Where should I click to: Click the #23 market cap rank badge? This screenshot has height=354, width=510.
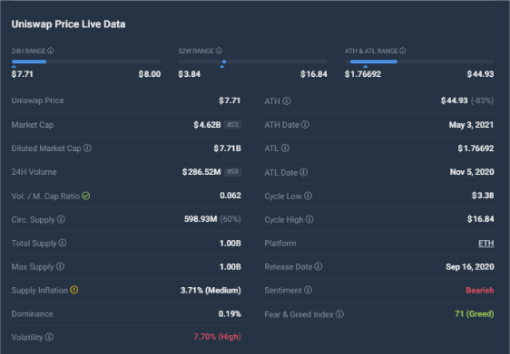[232, 125]
